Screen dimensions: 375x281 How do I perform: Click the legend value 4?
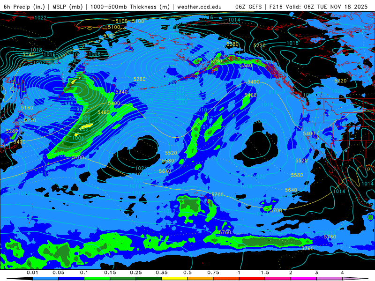[342, 273]
